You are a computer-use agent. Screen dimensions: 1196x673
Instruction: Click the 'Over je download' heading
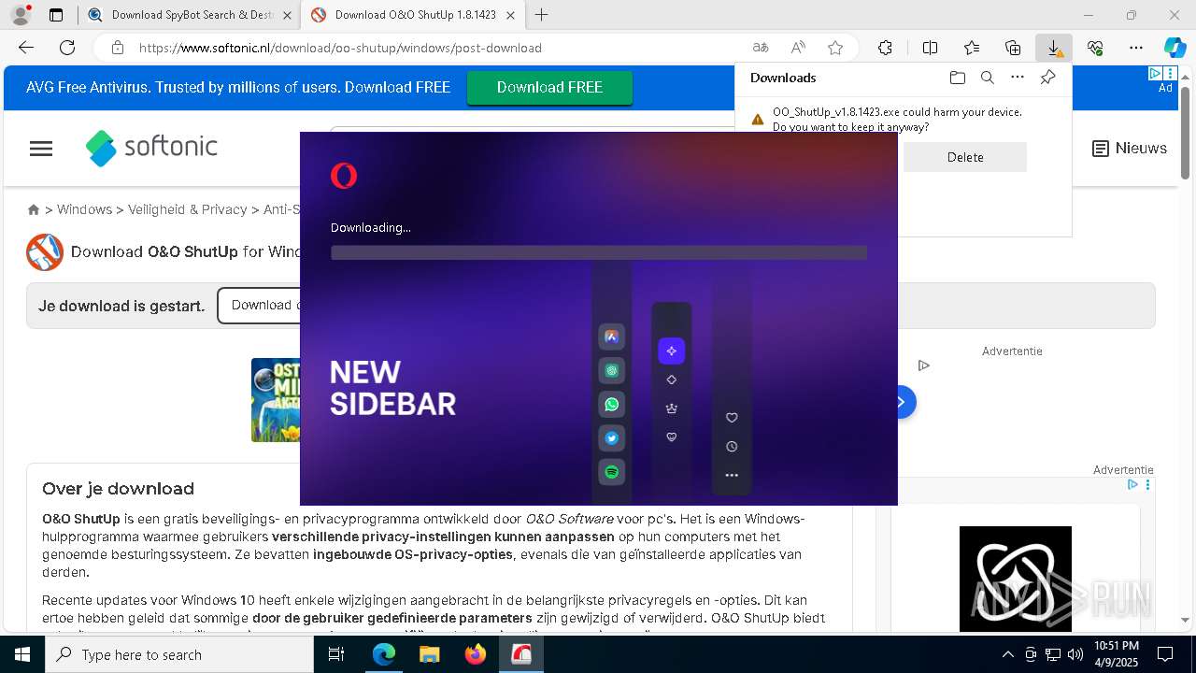(x=118, y=488)
